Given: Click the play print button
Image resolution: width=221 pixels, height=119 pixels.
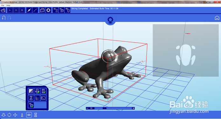Looking at the screenshot, I should [10, 10].
